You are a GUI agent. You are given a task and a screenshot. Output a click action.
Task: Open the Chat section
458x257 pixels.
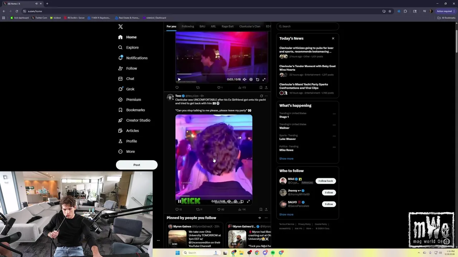tap(126, 79)
